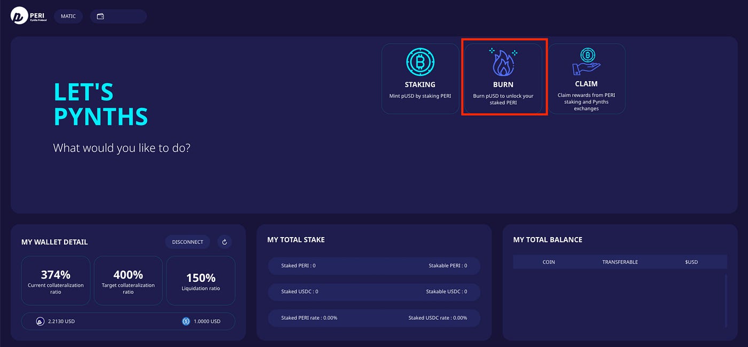This screenshot has height=347, width=748.
Task: Click MY TOTAL STAKE heading
Action: click(296, 240)
